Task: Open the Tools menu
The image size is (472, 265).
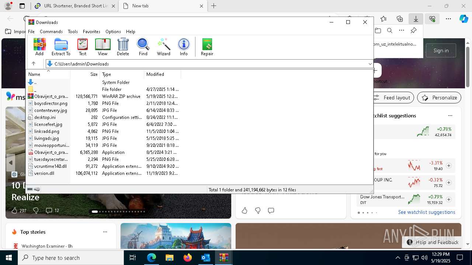Action: 73,32
